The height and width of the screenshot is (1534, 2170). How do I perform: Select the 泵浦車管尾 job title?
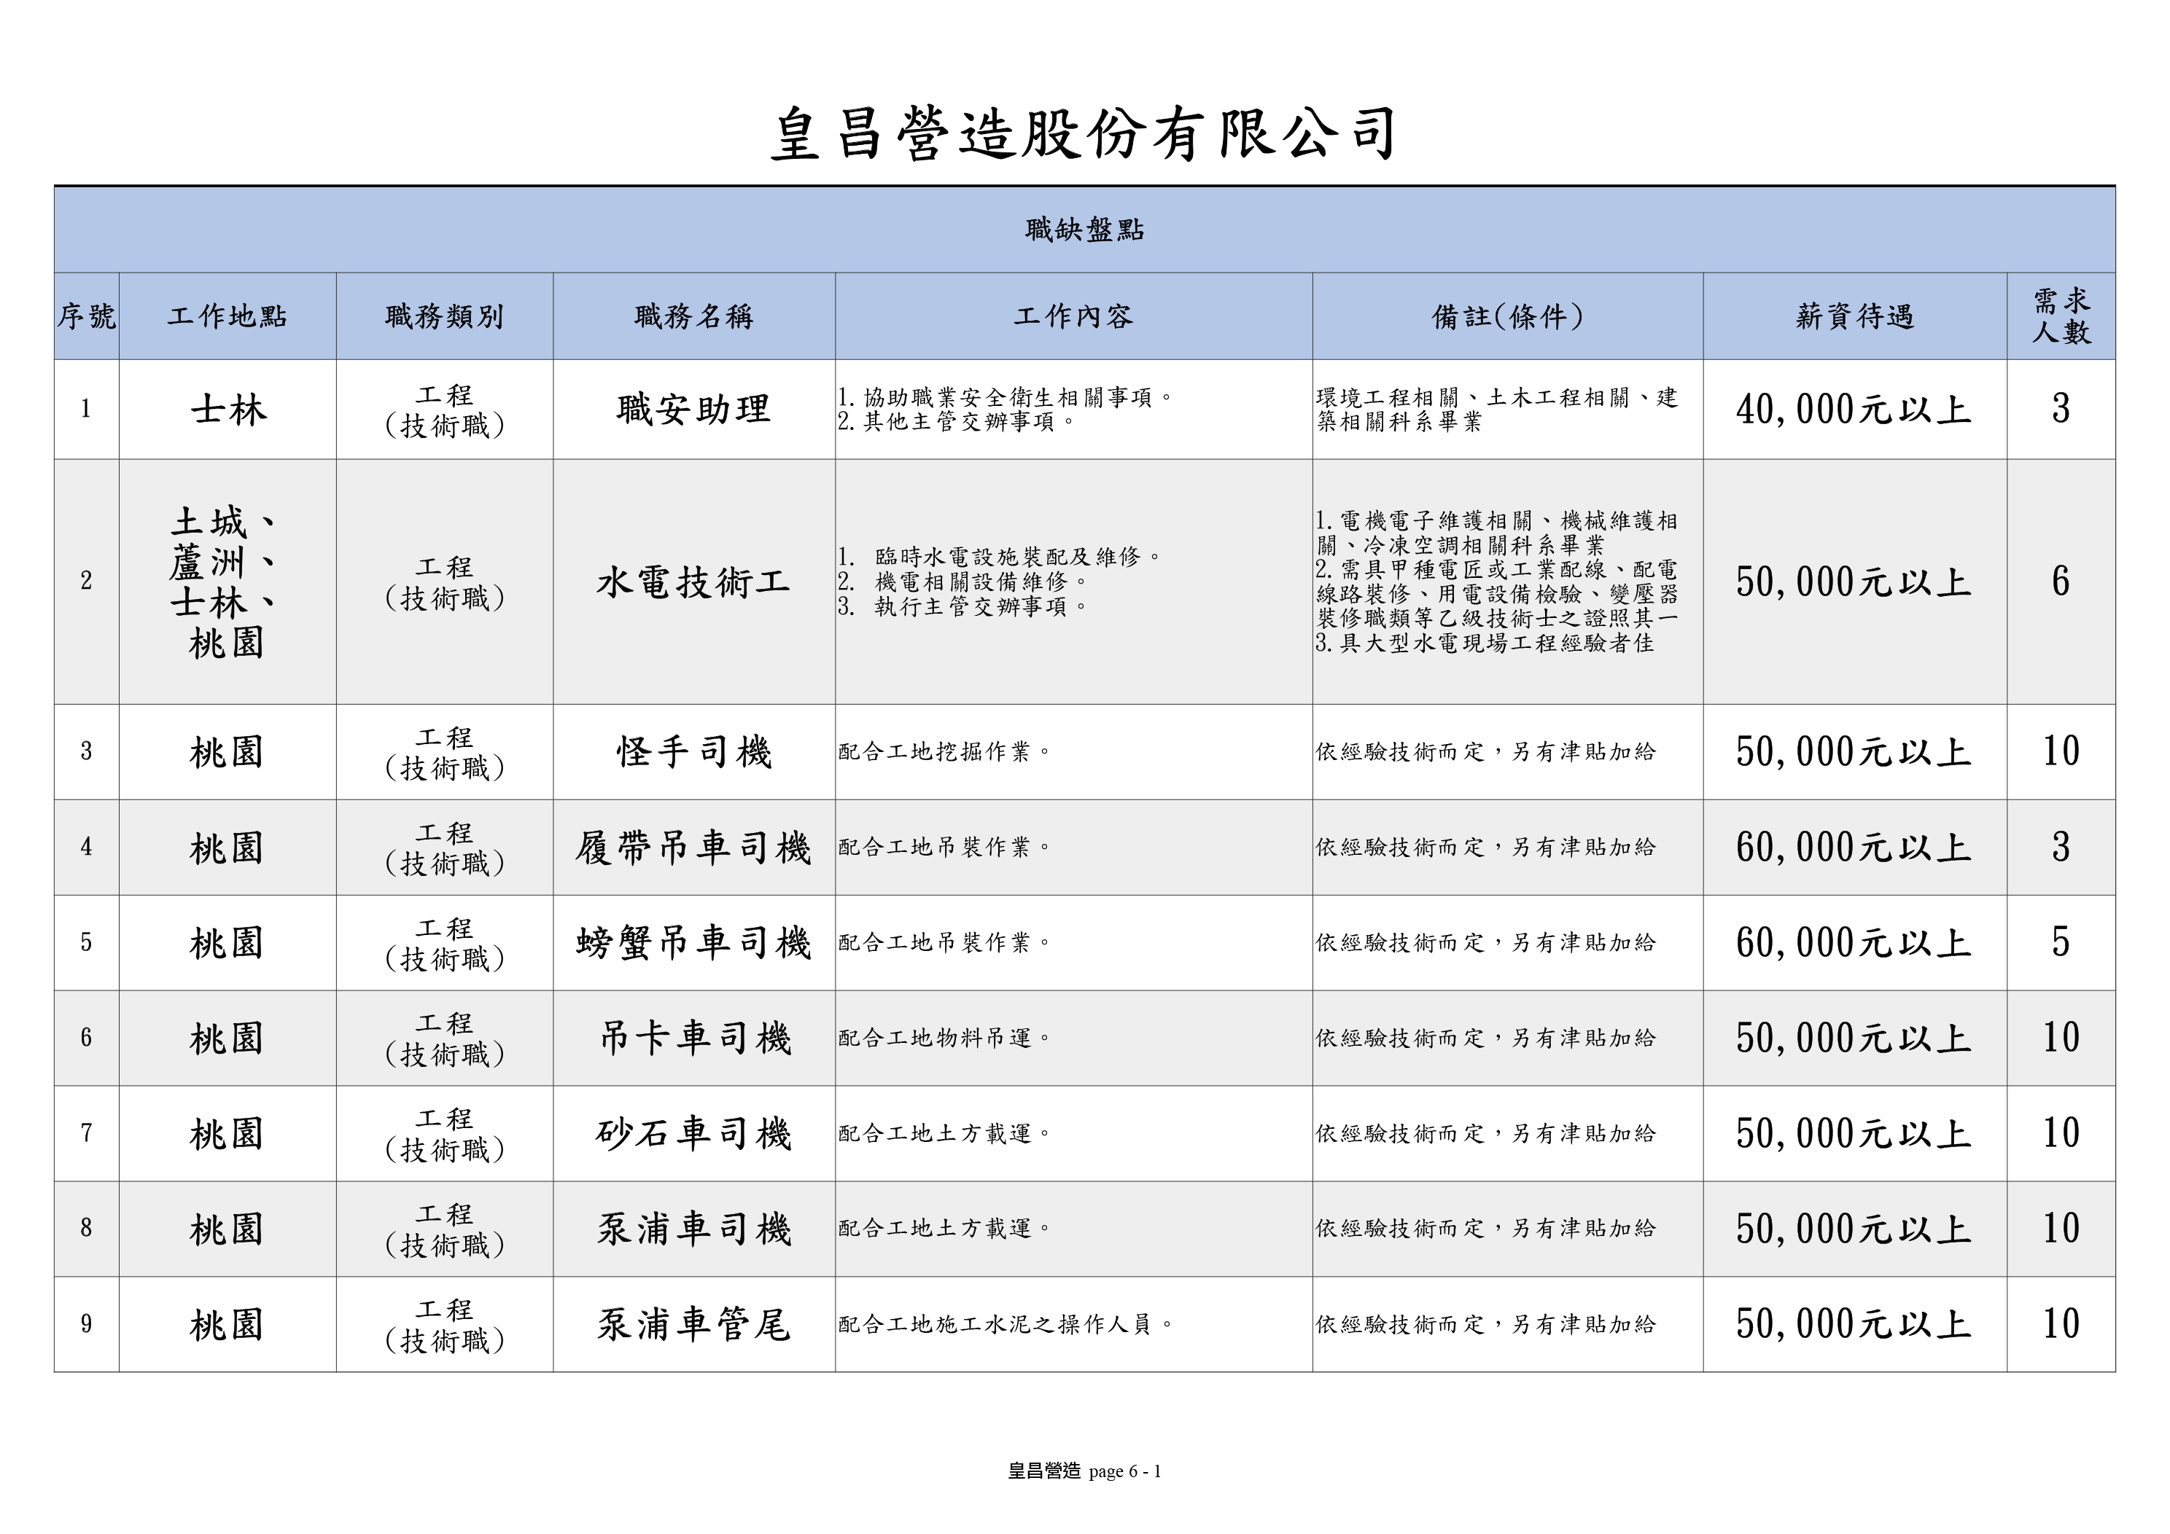pyautogui.click(x=693, y=1326)
